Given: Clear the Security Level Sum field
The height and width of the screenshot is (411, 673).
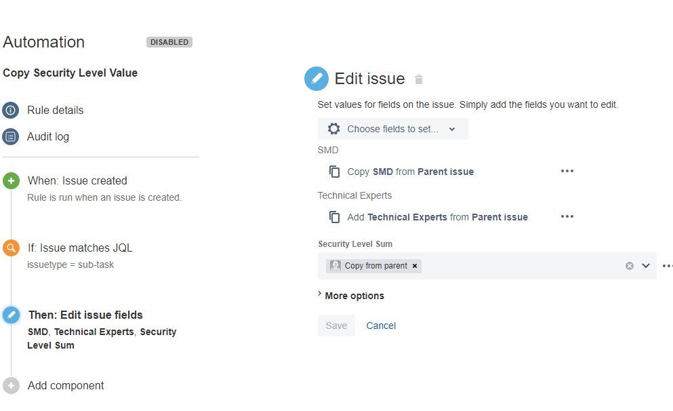Looking at the screenshot, I should click(x=630, y=266).
